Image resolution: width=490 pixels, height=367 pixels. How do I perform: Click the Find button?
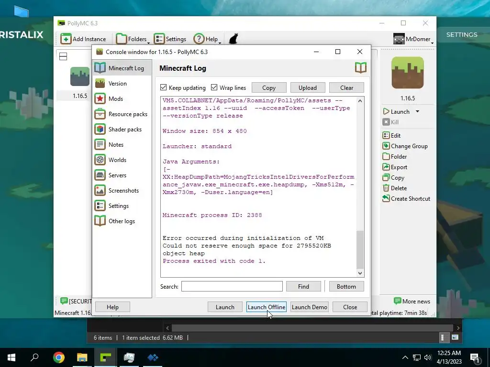[x=303, y=286]
